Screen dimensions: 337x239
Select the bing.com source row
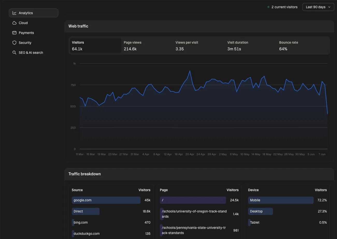click(111, 222)
